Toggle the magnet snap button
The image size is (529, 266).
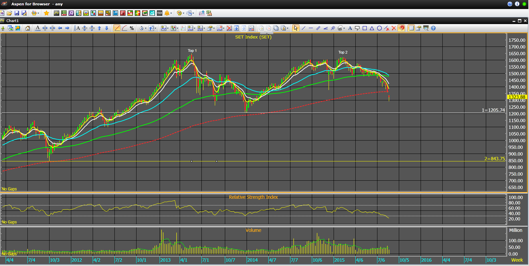click(401, 28)
